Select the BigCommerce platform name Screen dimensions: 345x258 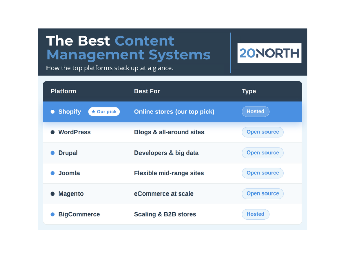click(x=79, y=214)
